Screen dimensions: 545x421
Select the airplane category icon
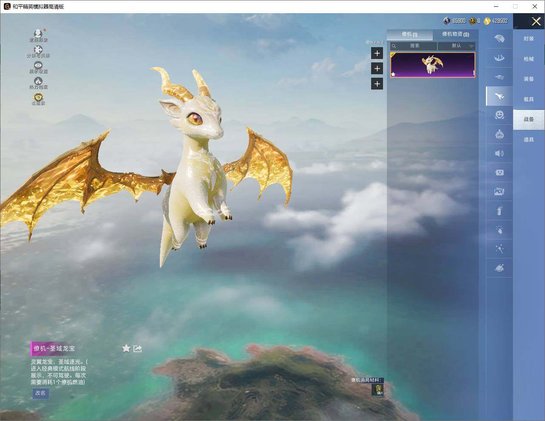(500, 96)
